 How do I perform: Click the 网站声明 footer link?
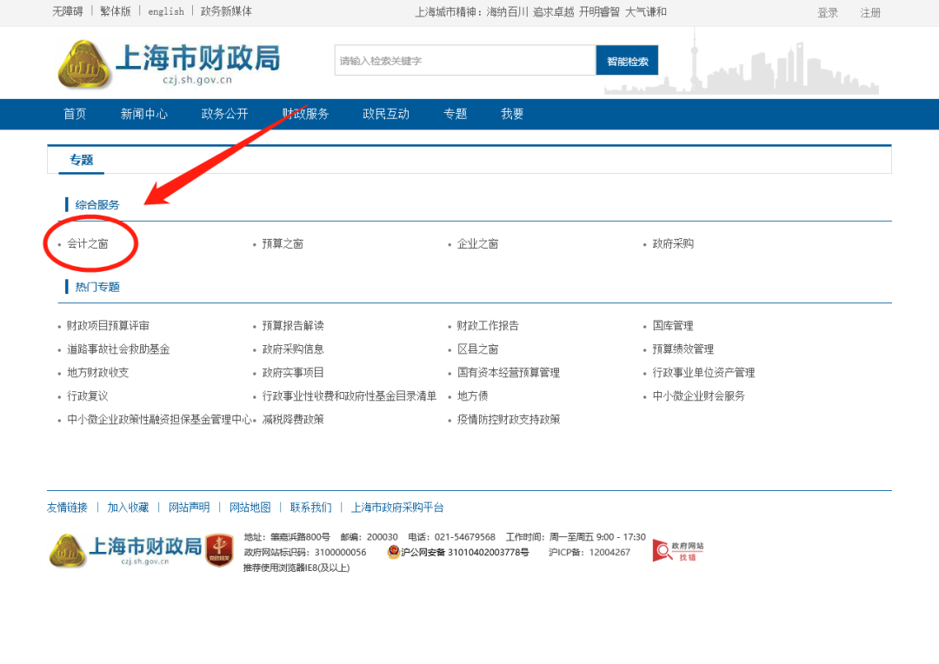(x=190, y=508)
